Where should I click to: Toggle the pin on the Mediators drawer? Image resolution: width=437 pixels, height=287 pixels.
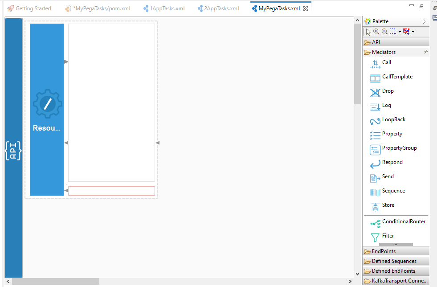[425, 52]
